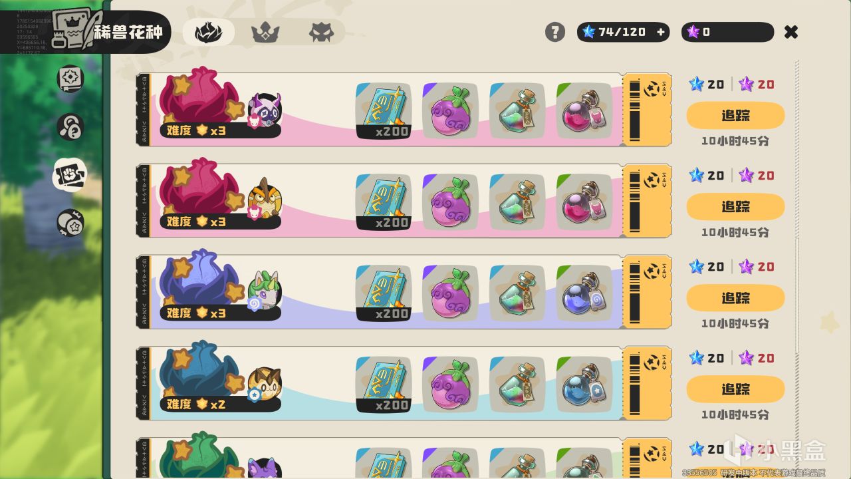851x479 pixels.
Task: Open the sidebar star coin icon
Action: tap(70, 223)
